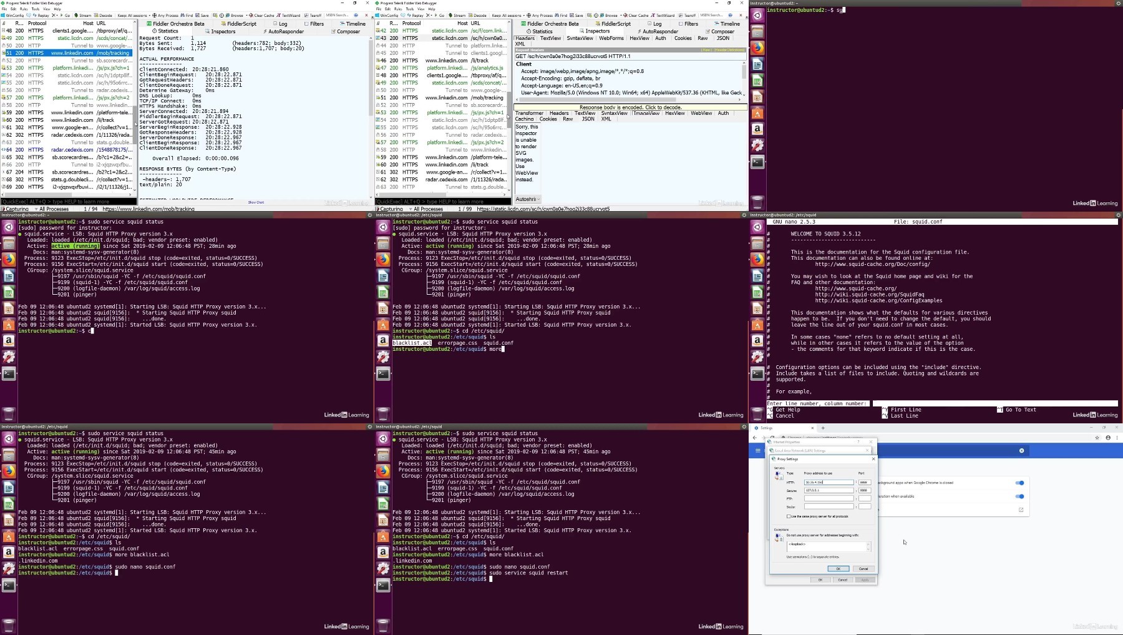Toggle Stream mode in the Fiddler Statistics window
1123x635 pixels.
coord(83,15)
